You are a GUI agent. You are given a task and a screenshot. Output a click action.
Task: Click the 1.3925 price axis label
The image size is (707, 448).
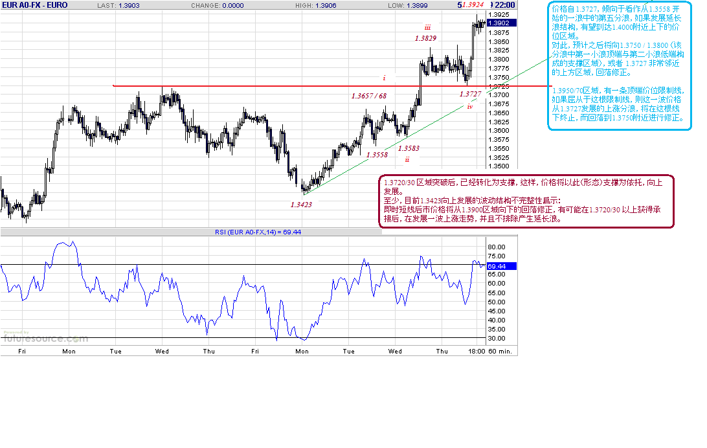point(499,15)
